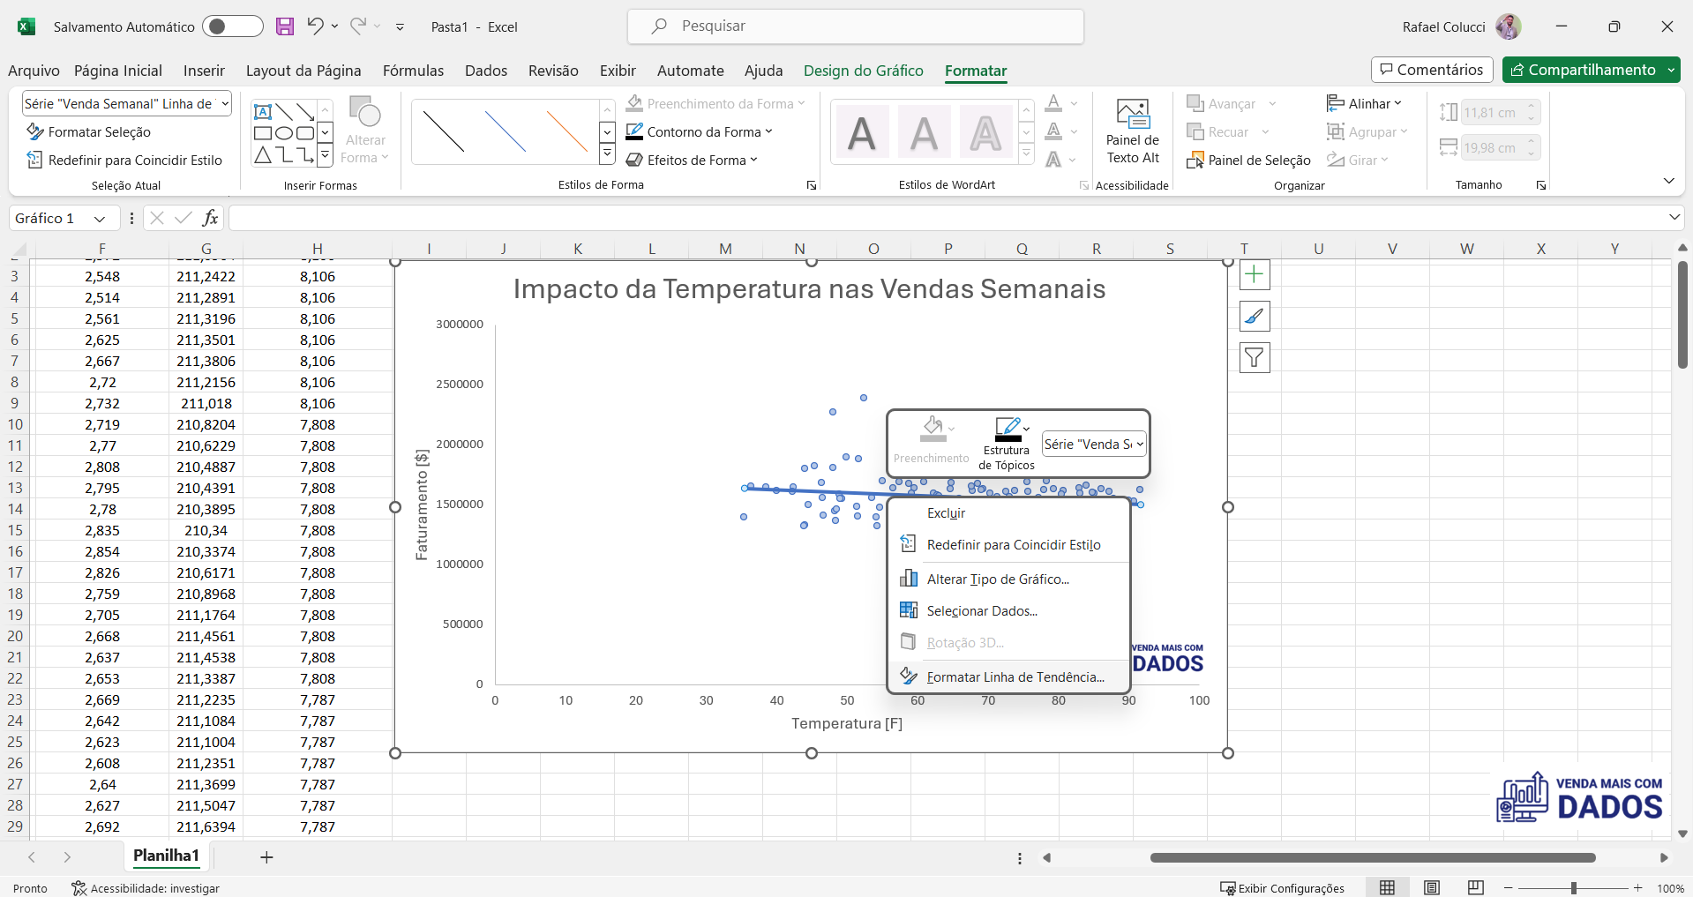Switch to the Design do Gráfico tab

[x=863, y=71]
